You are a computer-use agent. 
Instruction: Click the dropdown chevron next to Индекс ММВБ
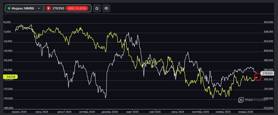pyautogui.click(x=39, y=8)
